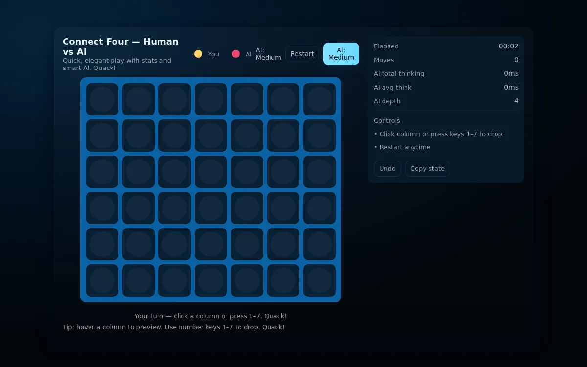
Task: Click the red AI player disc
Action: pos(236,54)
